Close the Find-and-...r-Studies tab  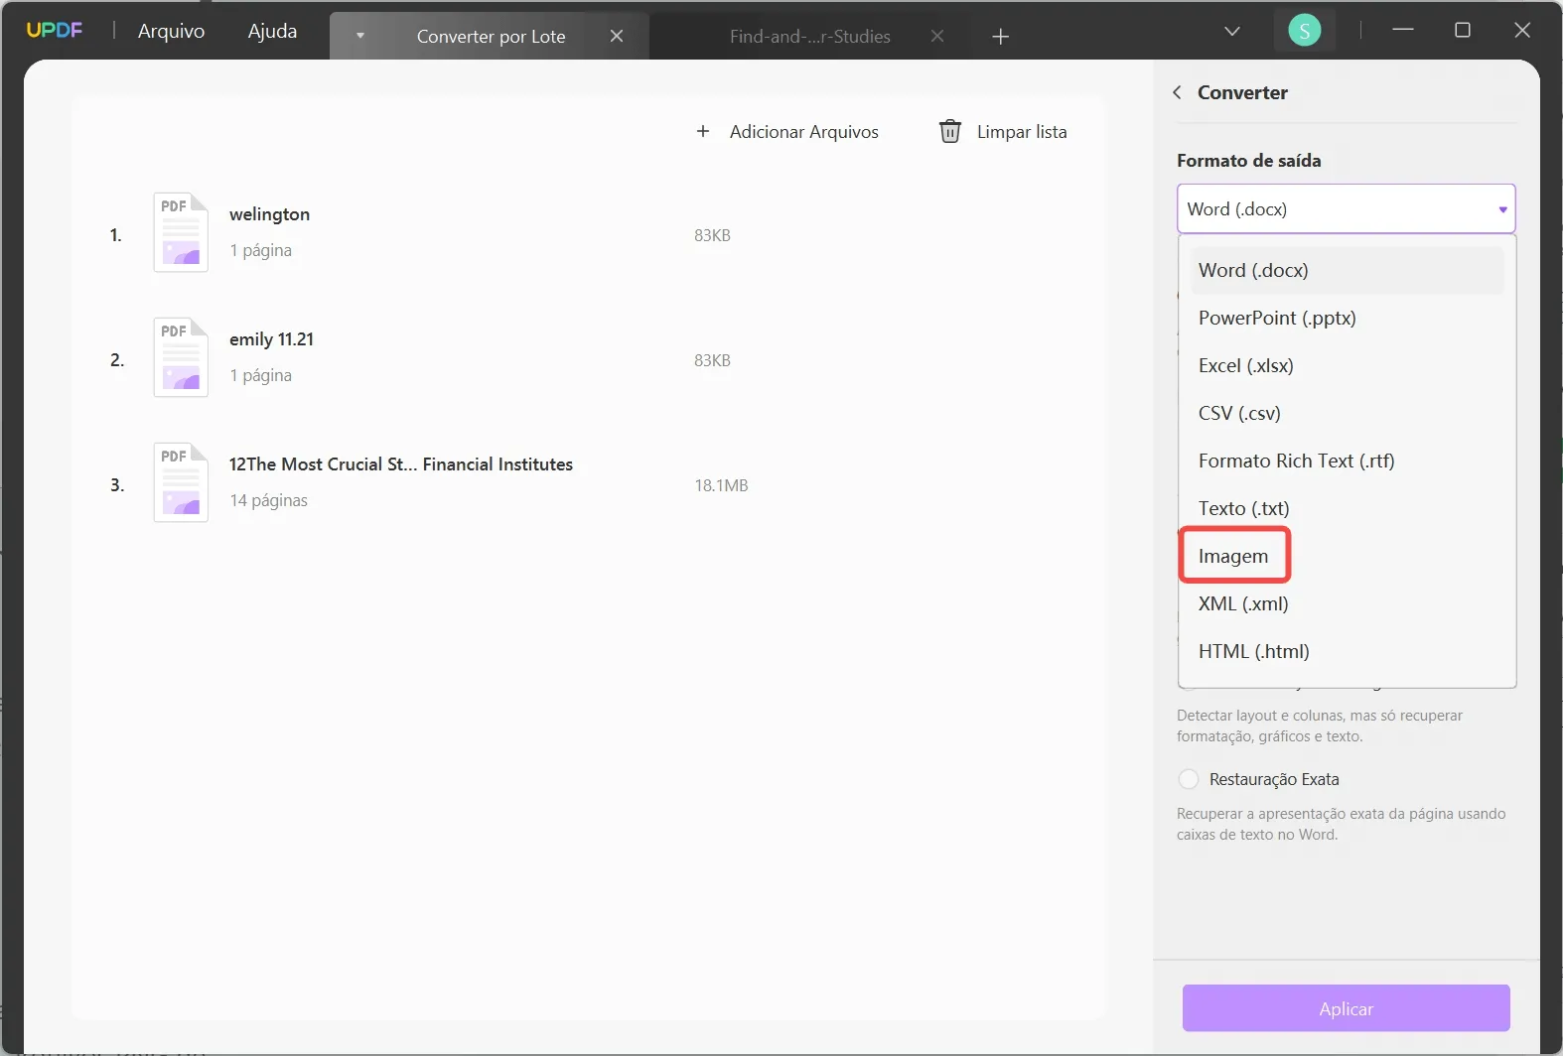pos(937,36)
